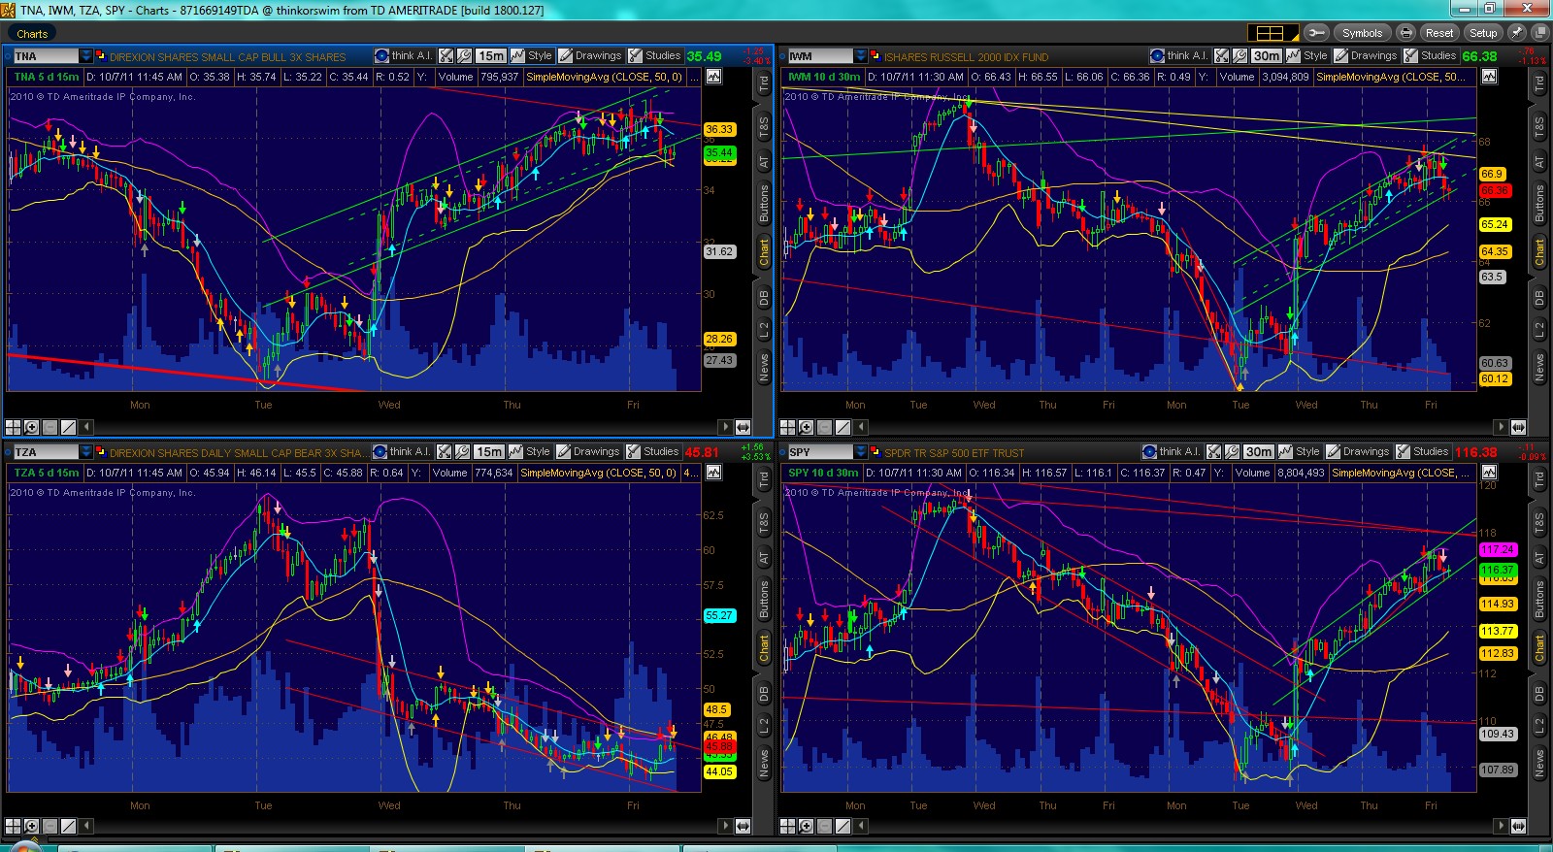
Task: Open the Studies button on TNA chart
Action: (x=655, y=56)
